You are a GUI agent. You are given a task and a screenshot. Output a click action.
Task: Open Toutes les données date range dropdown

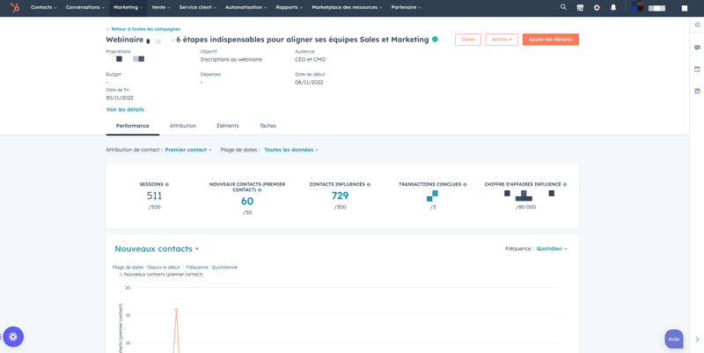(291, 150)
